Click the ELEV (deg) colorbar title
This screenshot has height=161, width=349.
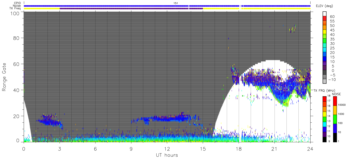click(x=324, y=6)
